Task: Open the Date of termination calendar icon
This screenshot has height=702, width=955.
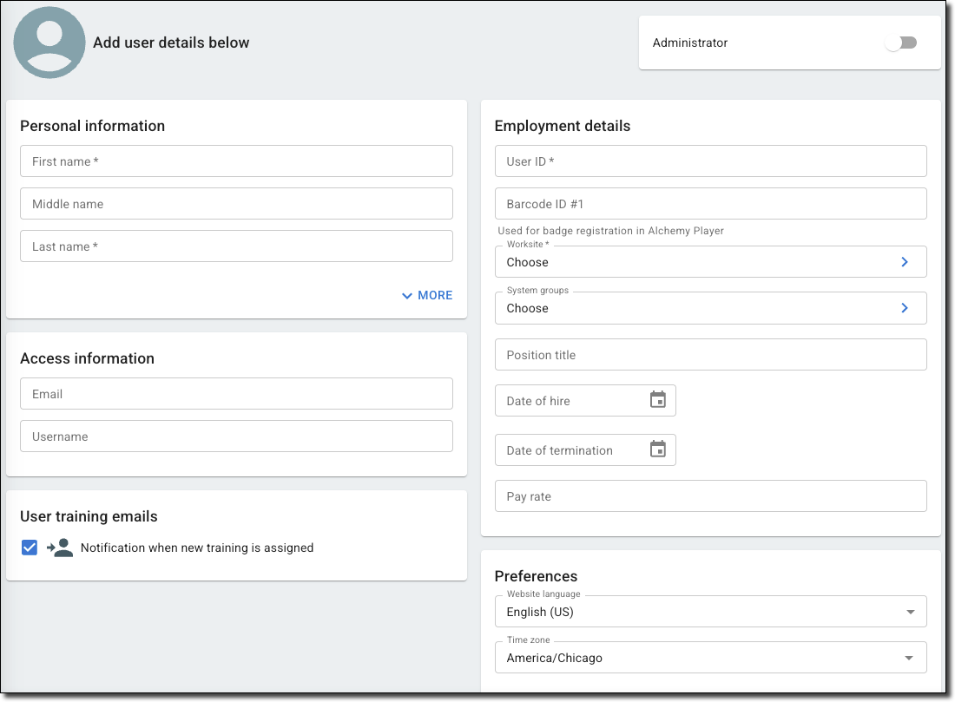Action: [658, 449]
